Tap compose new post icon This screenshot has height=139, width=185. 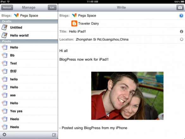point(54,135)
